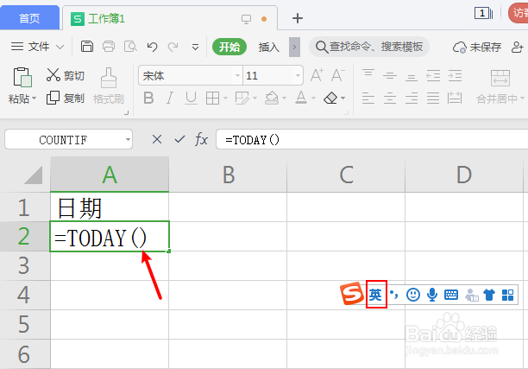
Task: Center text horizontally
Action: (x=390, y=99)
